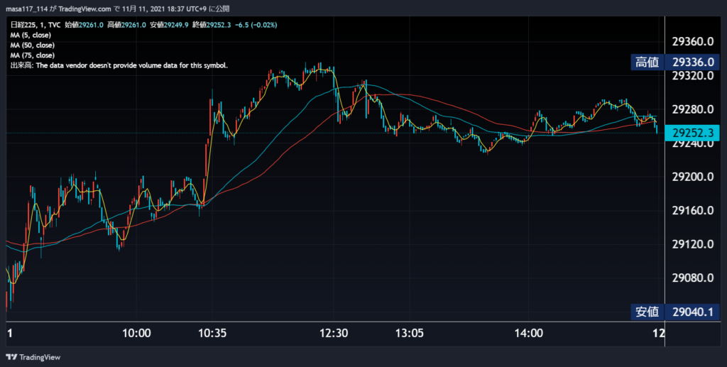Click the 安値 29040.1 price label
This screenshot has width=727, height=367.
point(675,312)
